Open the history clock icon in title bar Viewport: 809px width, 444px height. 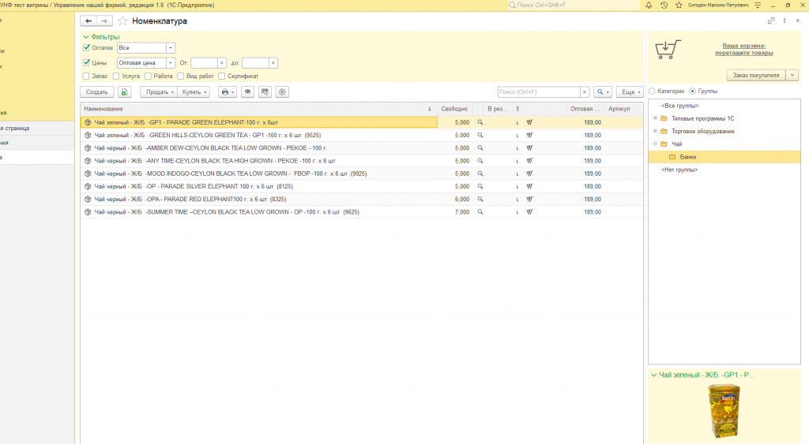click(664, 6)
